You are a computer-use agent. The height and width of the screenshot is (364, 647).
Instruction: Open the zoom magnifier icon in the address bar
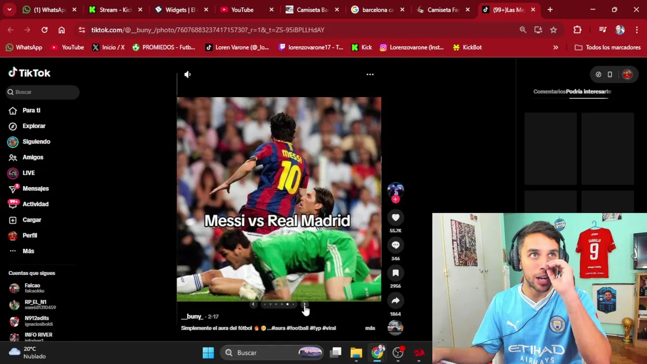click(523, 30)
